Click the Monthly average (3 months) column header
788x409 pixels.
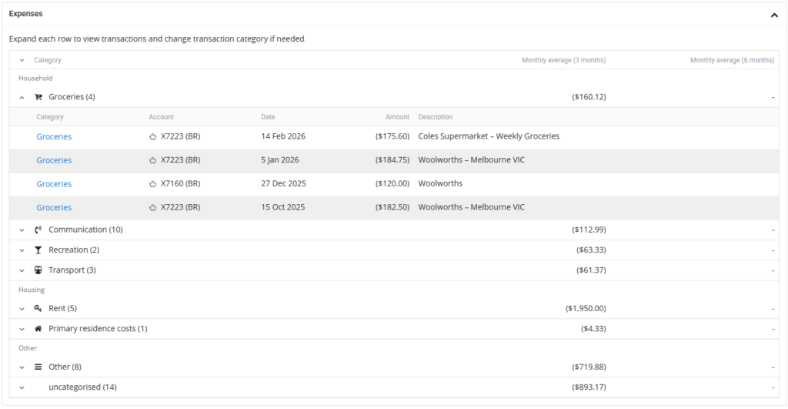tap(563, 60)
